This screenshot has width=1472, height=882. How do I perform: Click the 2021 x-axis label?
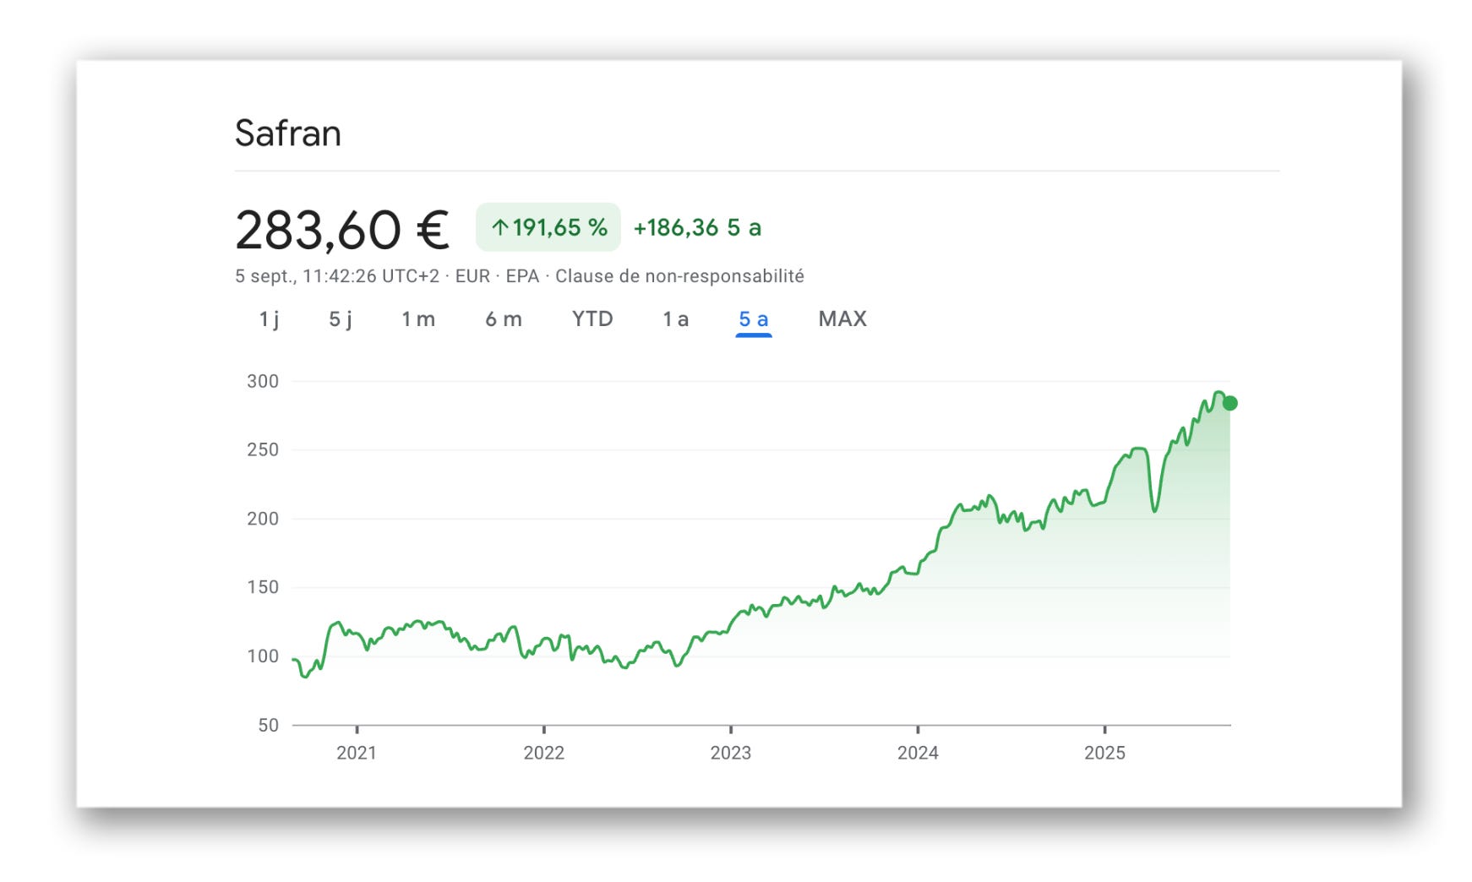pos(357,753)
